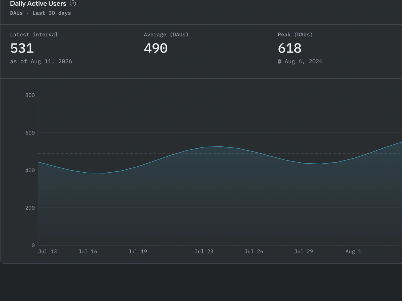402x301 pixels.
Task: Click the 400 y-axis label
Action: point(30,170)
